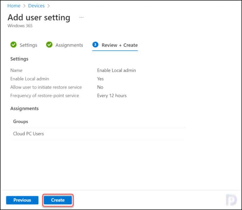The image size is (242, 210).
Task: Click the 'Allow user to initiate restore service' label
Action: pos(46,87)
